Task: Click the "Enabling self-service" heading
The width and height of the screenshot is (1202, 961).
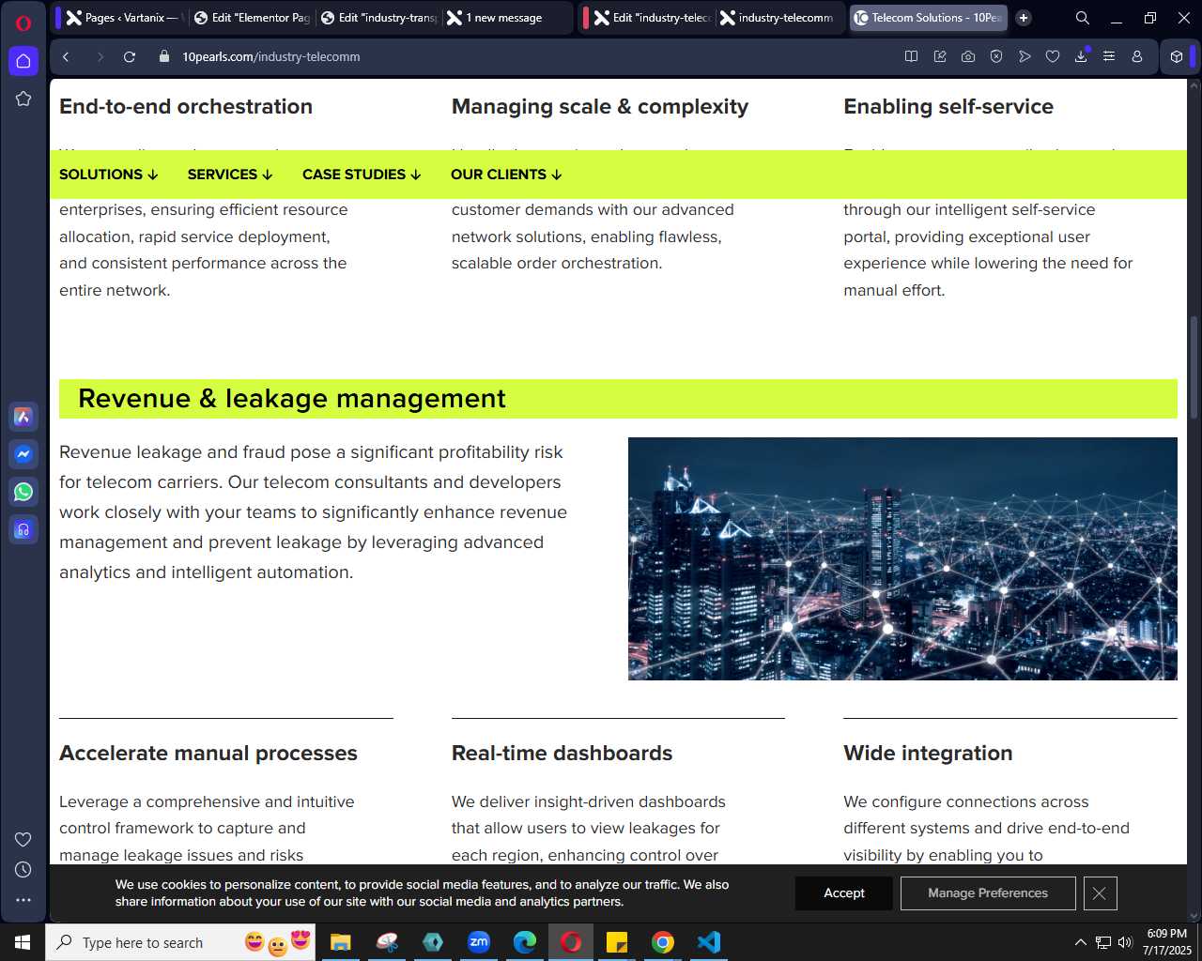Action: pos(948,107)
